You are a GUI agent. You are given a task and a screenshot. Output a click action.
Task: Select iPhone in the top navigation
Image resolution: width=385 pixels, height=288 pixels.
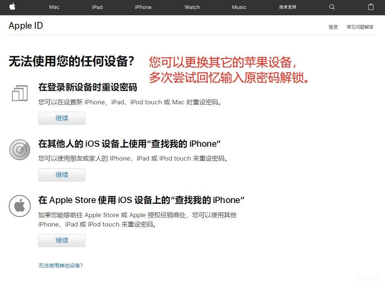point(143,7)
